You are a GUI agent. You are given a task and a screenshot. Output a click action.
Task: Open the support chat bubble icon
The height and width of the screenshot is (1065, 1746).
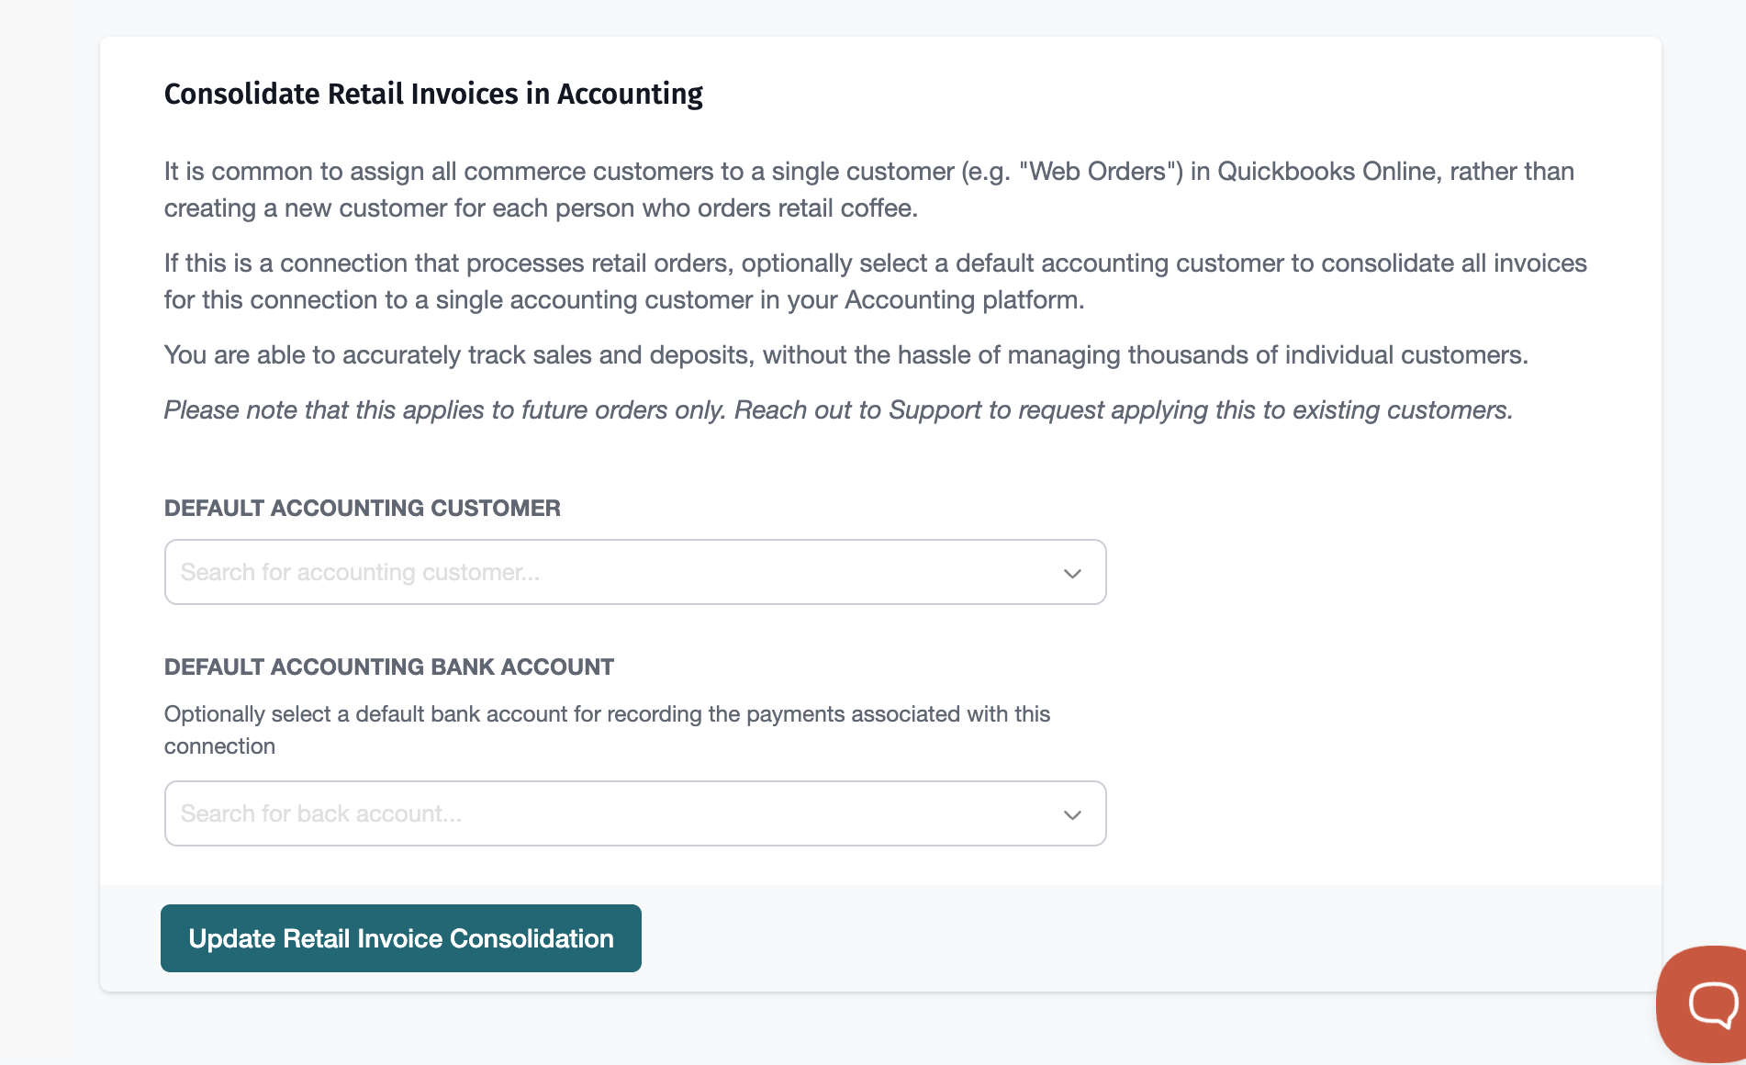(1710, 1003)
